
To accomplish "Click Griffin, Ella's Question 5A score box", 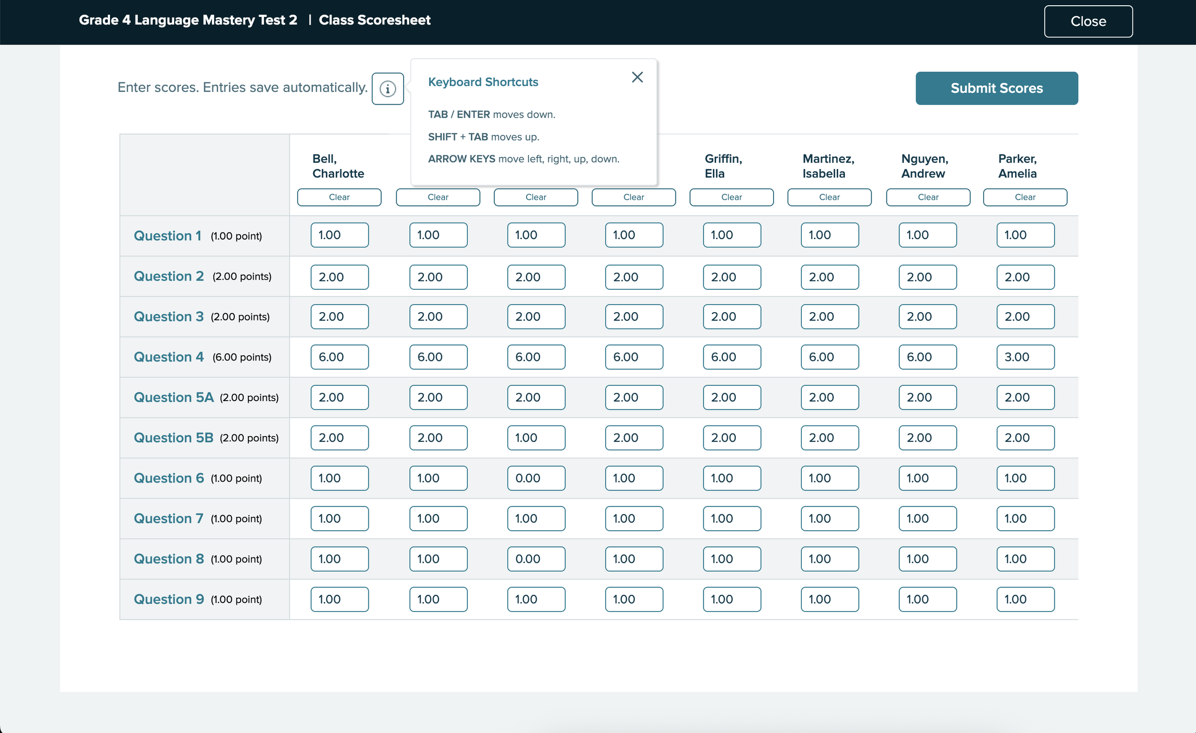I will coord(731,397).
